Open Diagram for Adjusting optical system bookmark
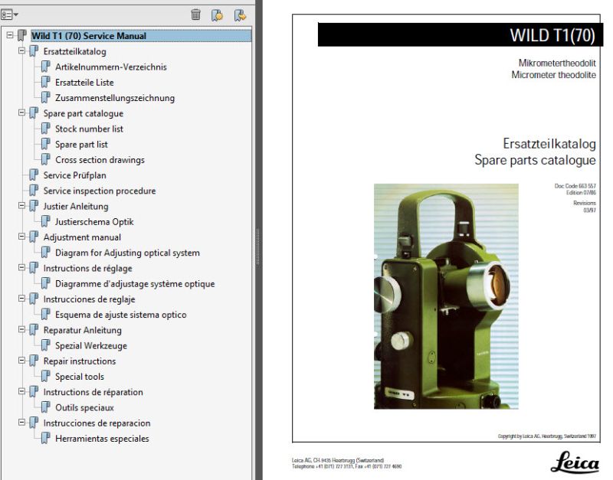The height and width of the screenshot is (480, 613). pyautogui.click(x=127, y=253)
